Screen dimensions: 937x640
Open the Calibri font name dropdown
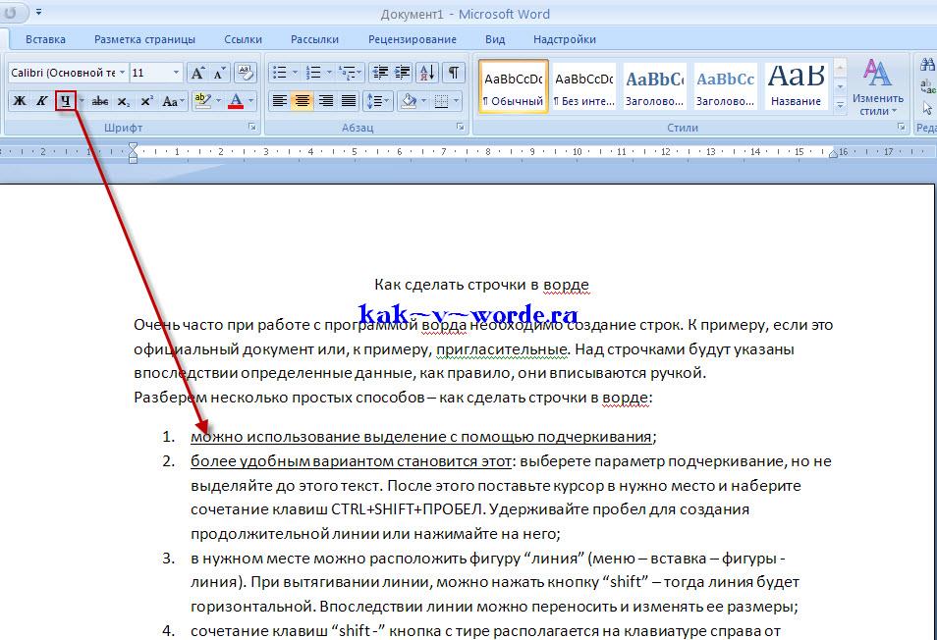[122, 73]
